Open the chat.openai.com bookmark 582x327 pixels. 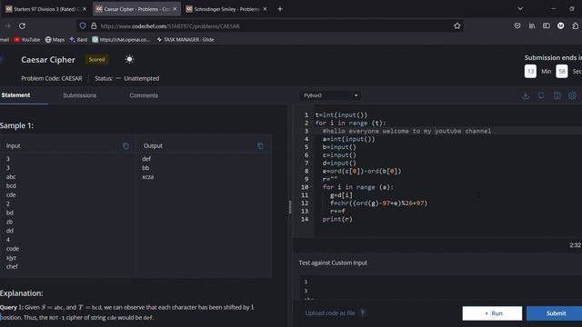121,40
